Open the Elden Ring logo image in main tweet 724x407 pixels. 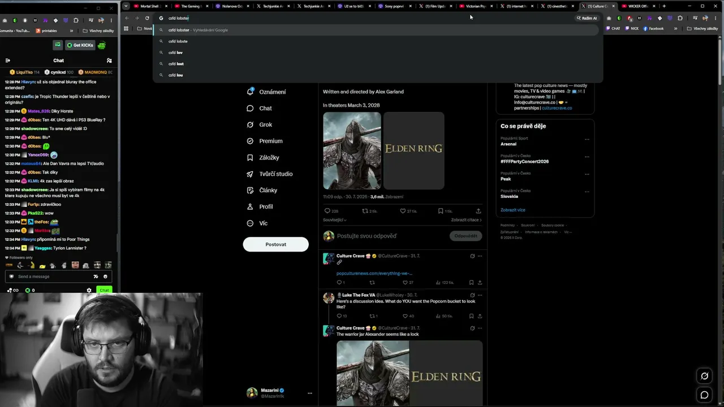pos(413,150)
